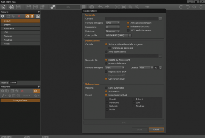
Task: Open the star favorites dropdown in Maschere
Action: (x=37, y=96)
